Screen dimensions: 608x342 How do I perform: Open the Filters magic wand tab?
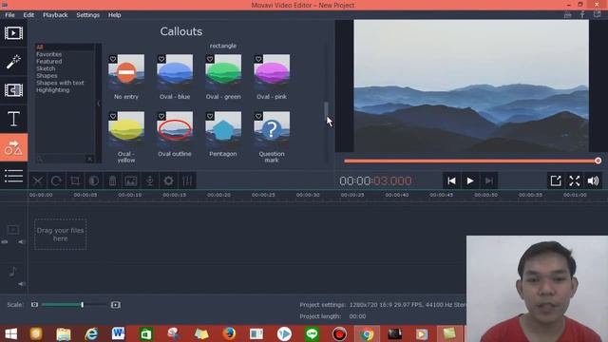click(x=13, y=62)
